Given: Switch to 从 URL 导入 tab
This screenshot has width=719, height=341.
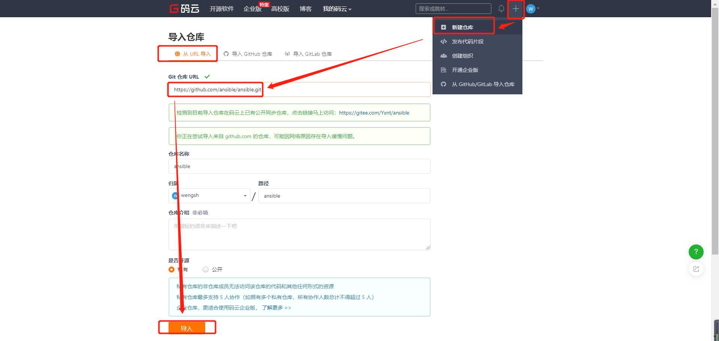Looking at the screenshot, I should point(193,54).
